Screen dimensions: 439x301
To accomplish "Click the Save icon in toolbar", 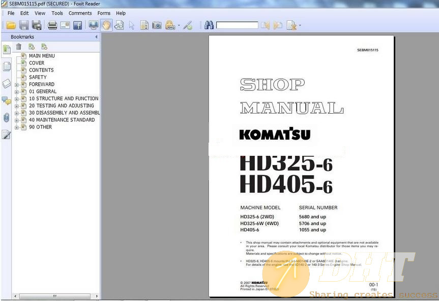I will (x=24, y=25).
